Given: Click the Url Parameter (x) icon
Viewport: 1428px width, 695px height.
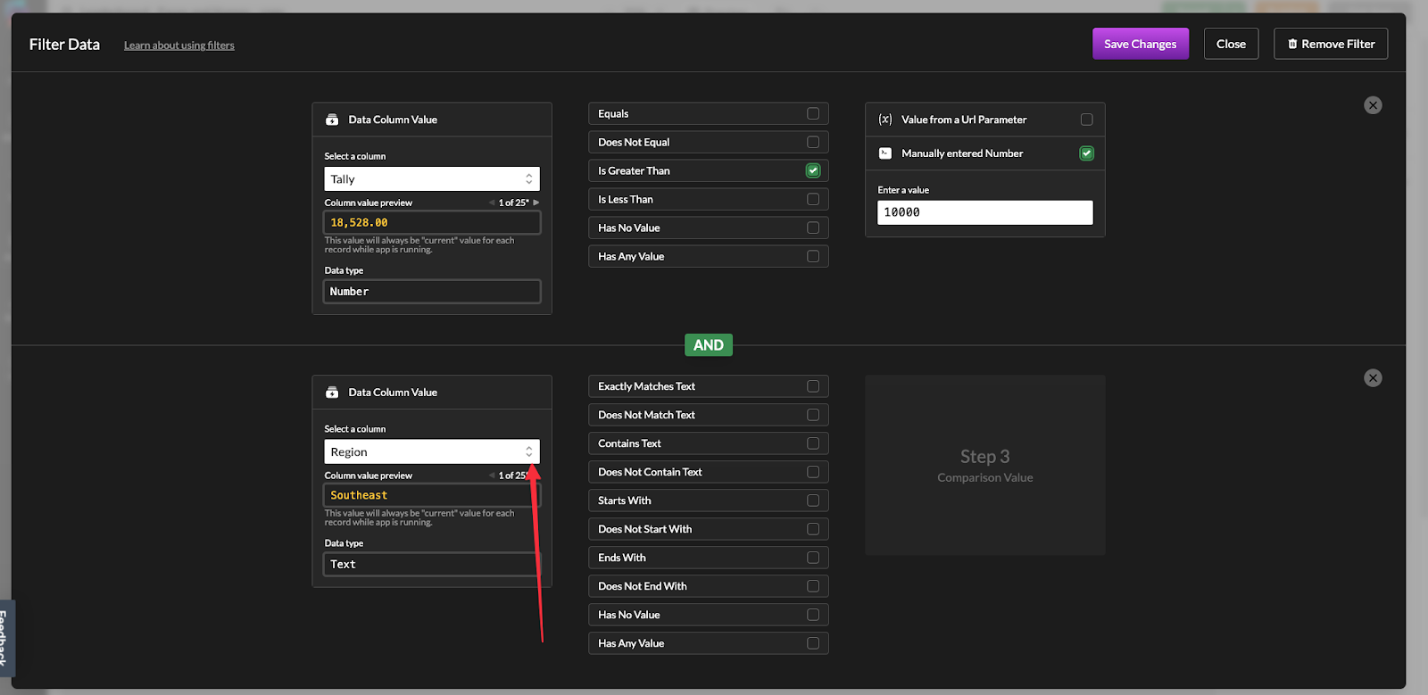Looking at the screenshot, I should [x=885, y=120].
